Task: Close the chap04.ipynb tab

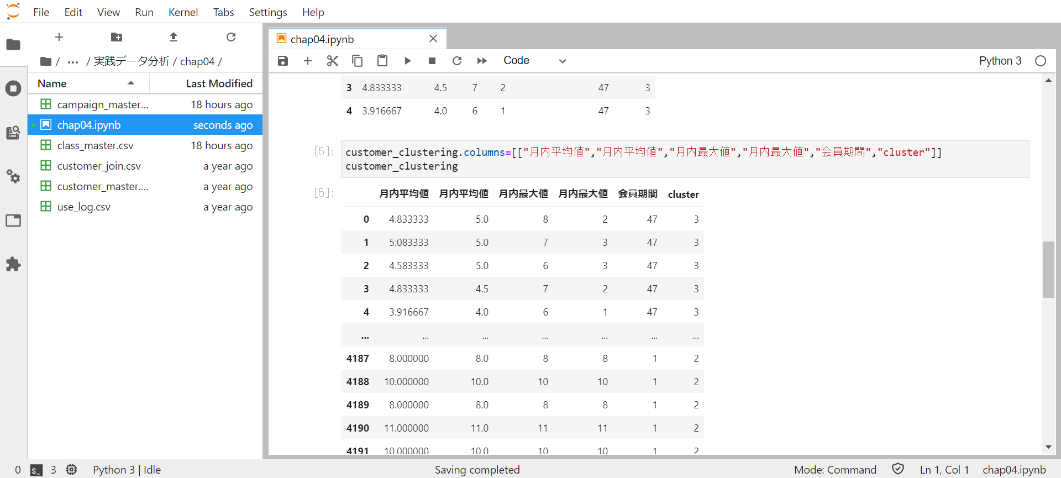Action: pyautogui.click(x=433, y=39)
